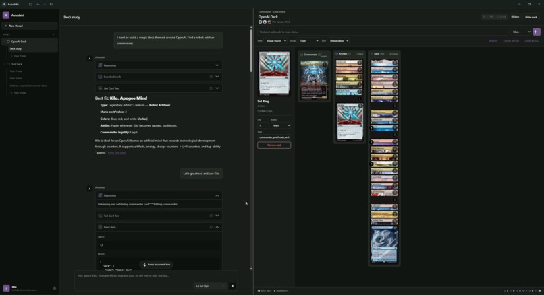Select the Kilo commander card in Commander stack
The height and width of the screenshot is (295, 544).
[314, 80]
